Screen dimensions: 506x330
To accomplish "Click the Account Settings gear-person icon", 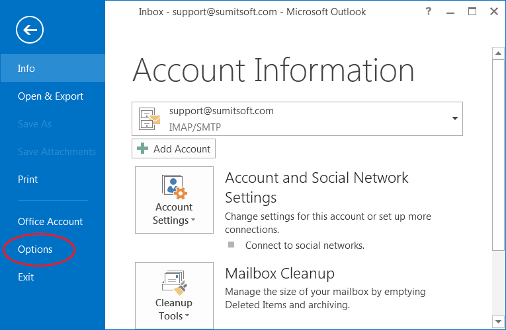I will [174, 186].
